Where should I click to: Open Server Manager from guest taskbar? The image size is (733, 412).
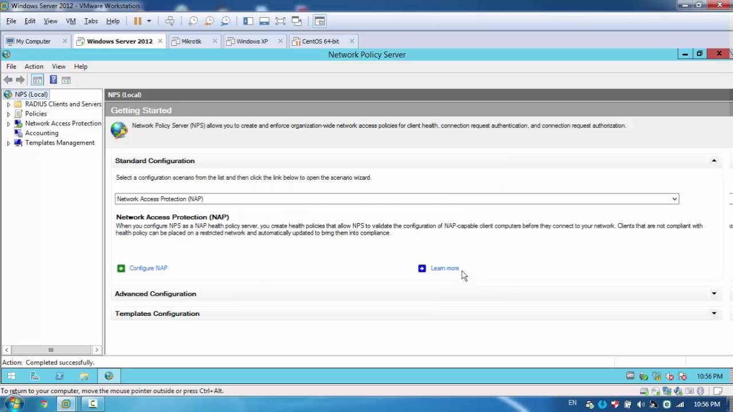coord(35,376)
